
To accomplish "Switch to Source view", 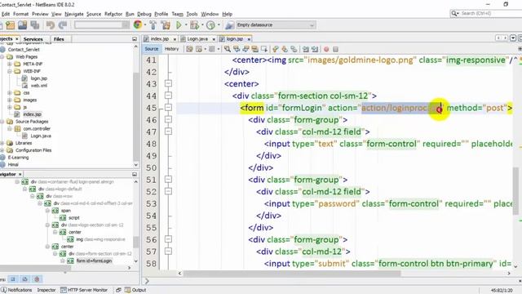I will pyautogui.click(x=152, y=49).
